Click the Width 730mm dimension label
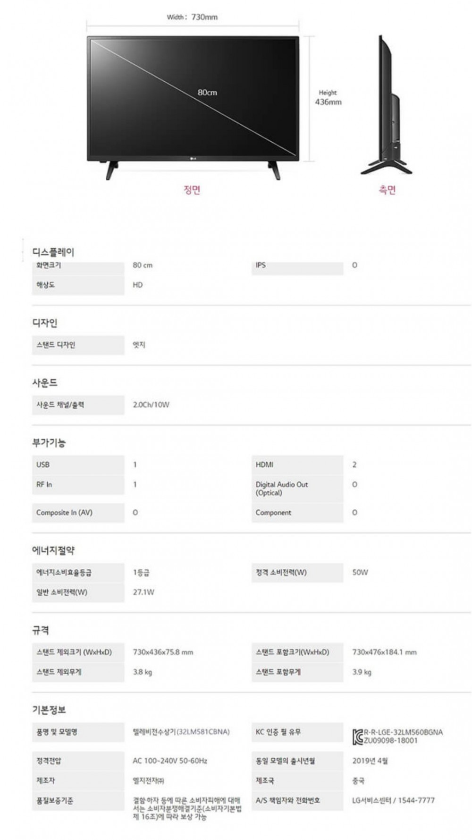This screenshot has width=472, height=840. (192, 17)
